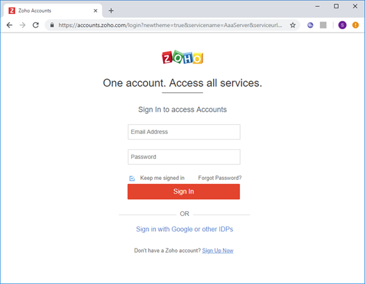Click the globe extension icon
The width and height of the screenshot is (365, 284).
tap(310, 25)
